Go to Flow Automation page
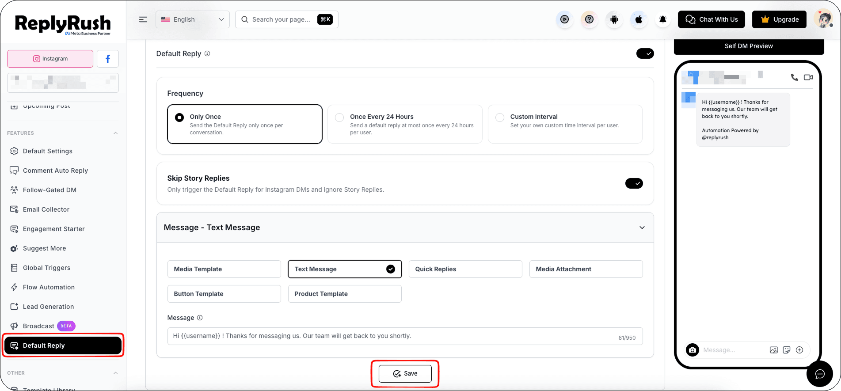The height and width of the screenshot is (391, 841). 63,287
